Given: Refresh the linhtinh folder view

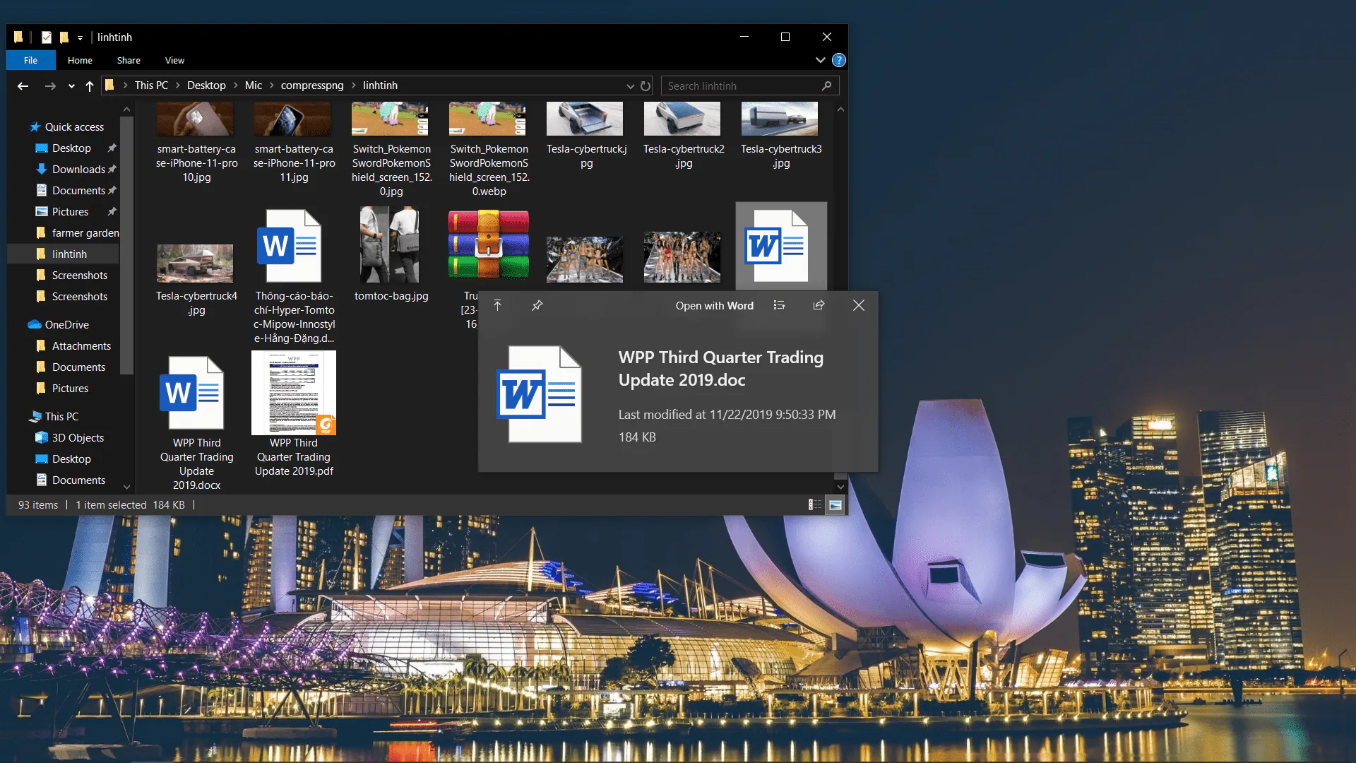Looking at the screenshot, I should (646, 85).
